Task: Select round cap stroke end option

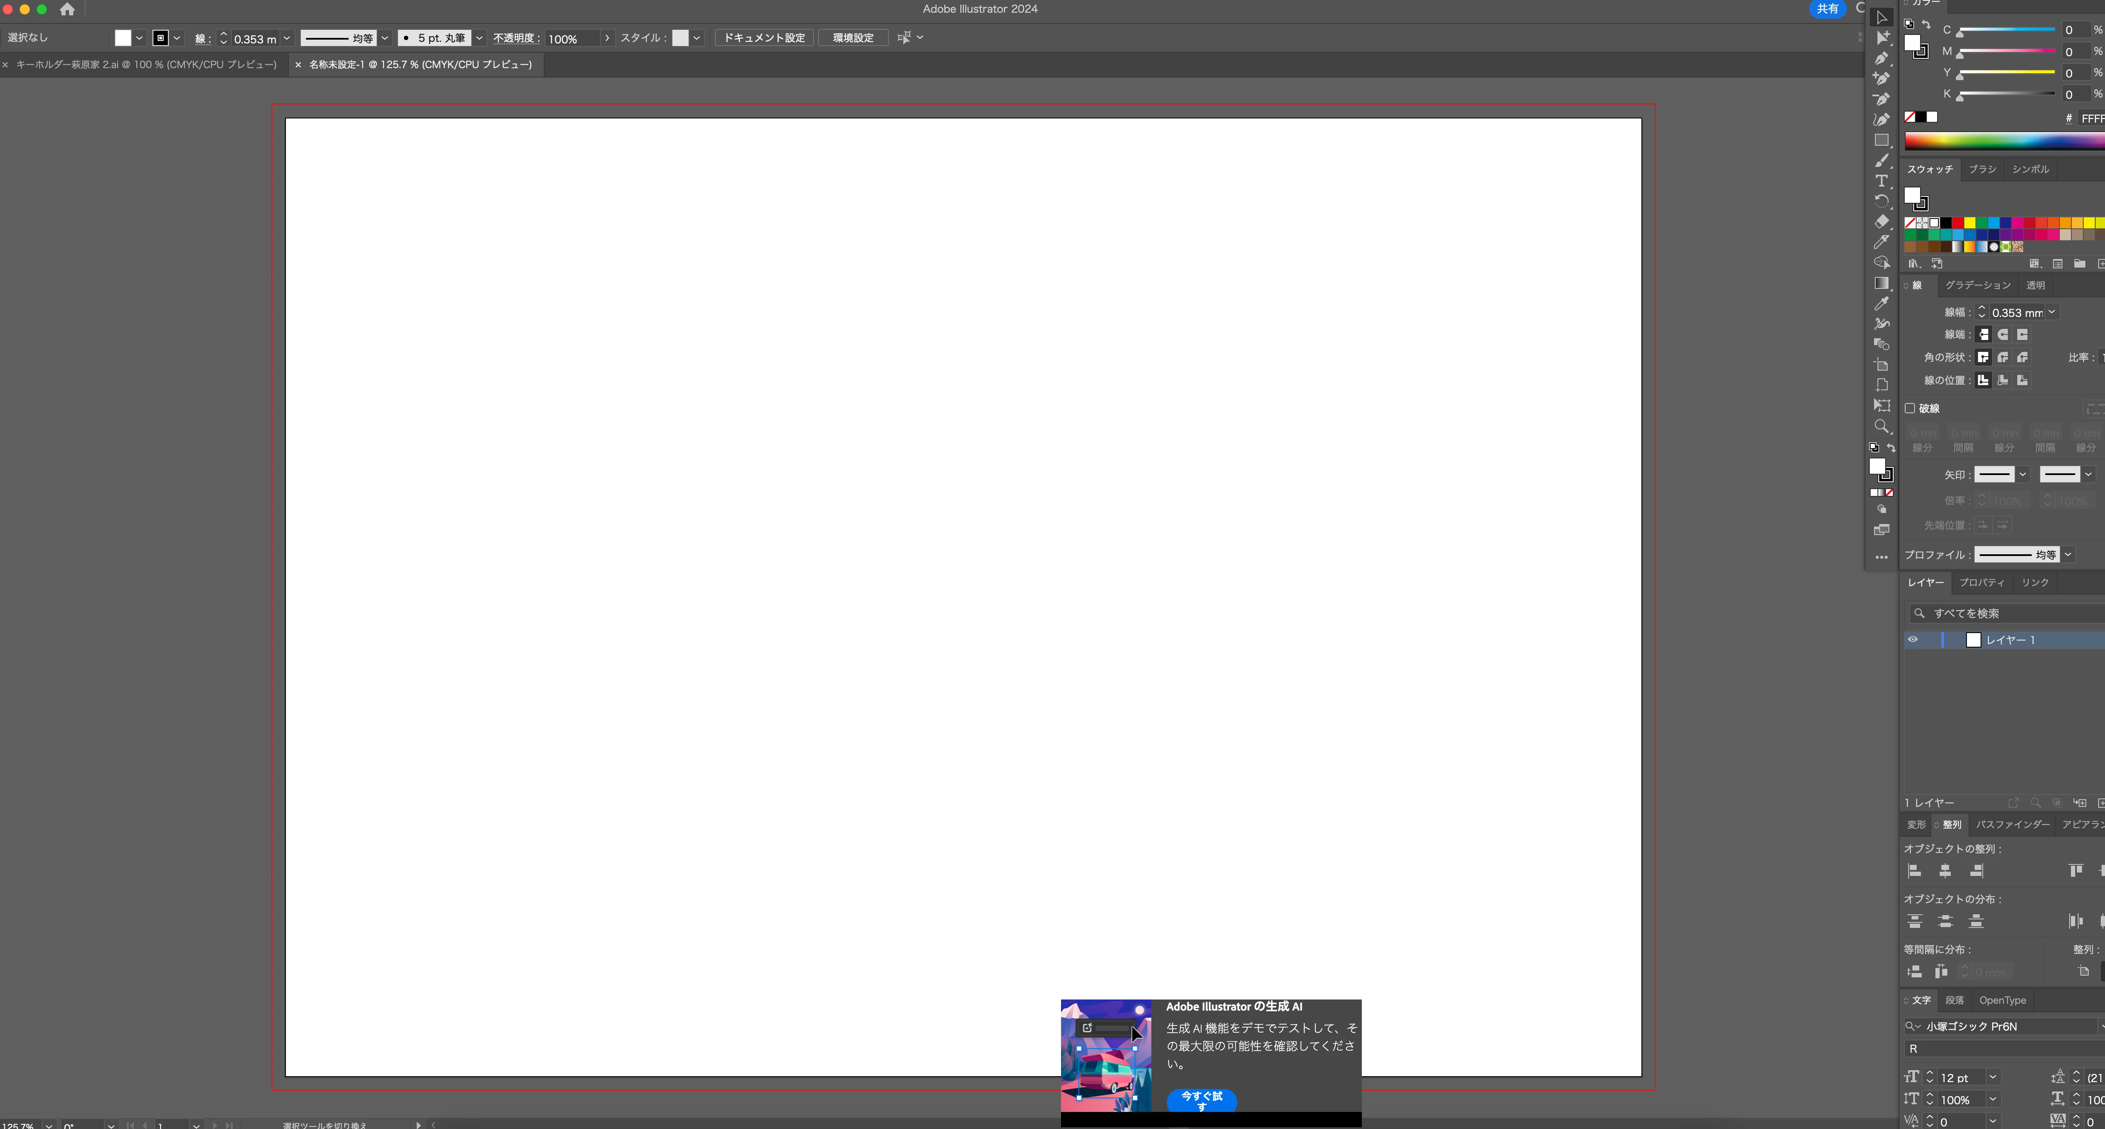Action: (2003, 334)
